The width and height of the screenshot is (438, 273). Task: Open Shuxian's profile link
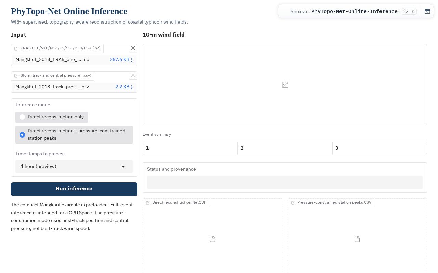pos(299,11)
